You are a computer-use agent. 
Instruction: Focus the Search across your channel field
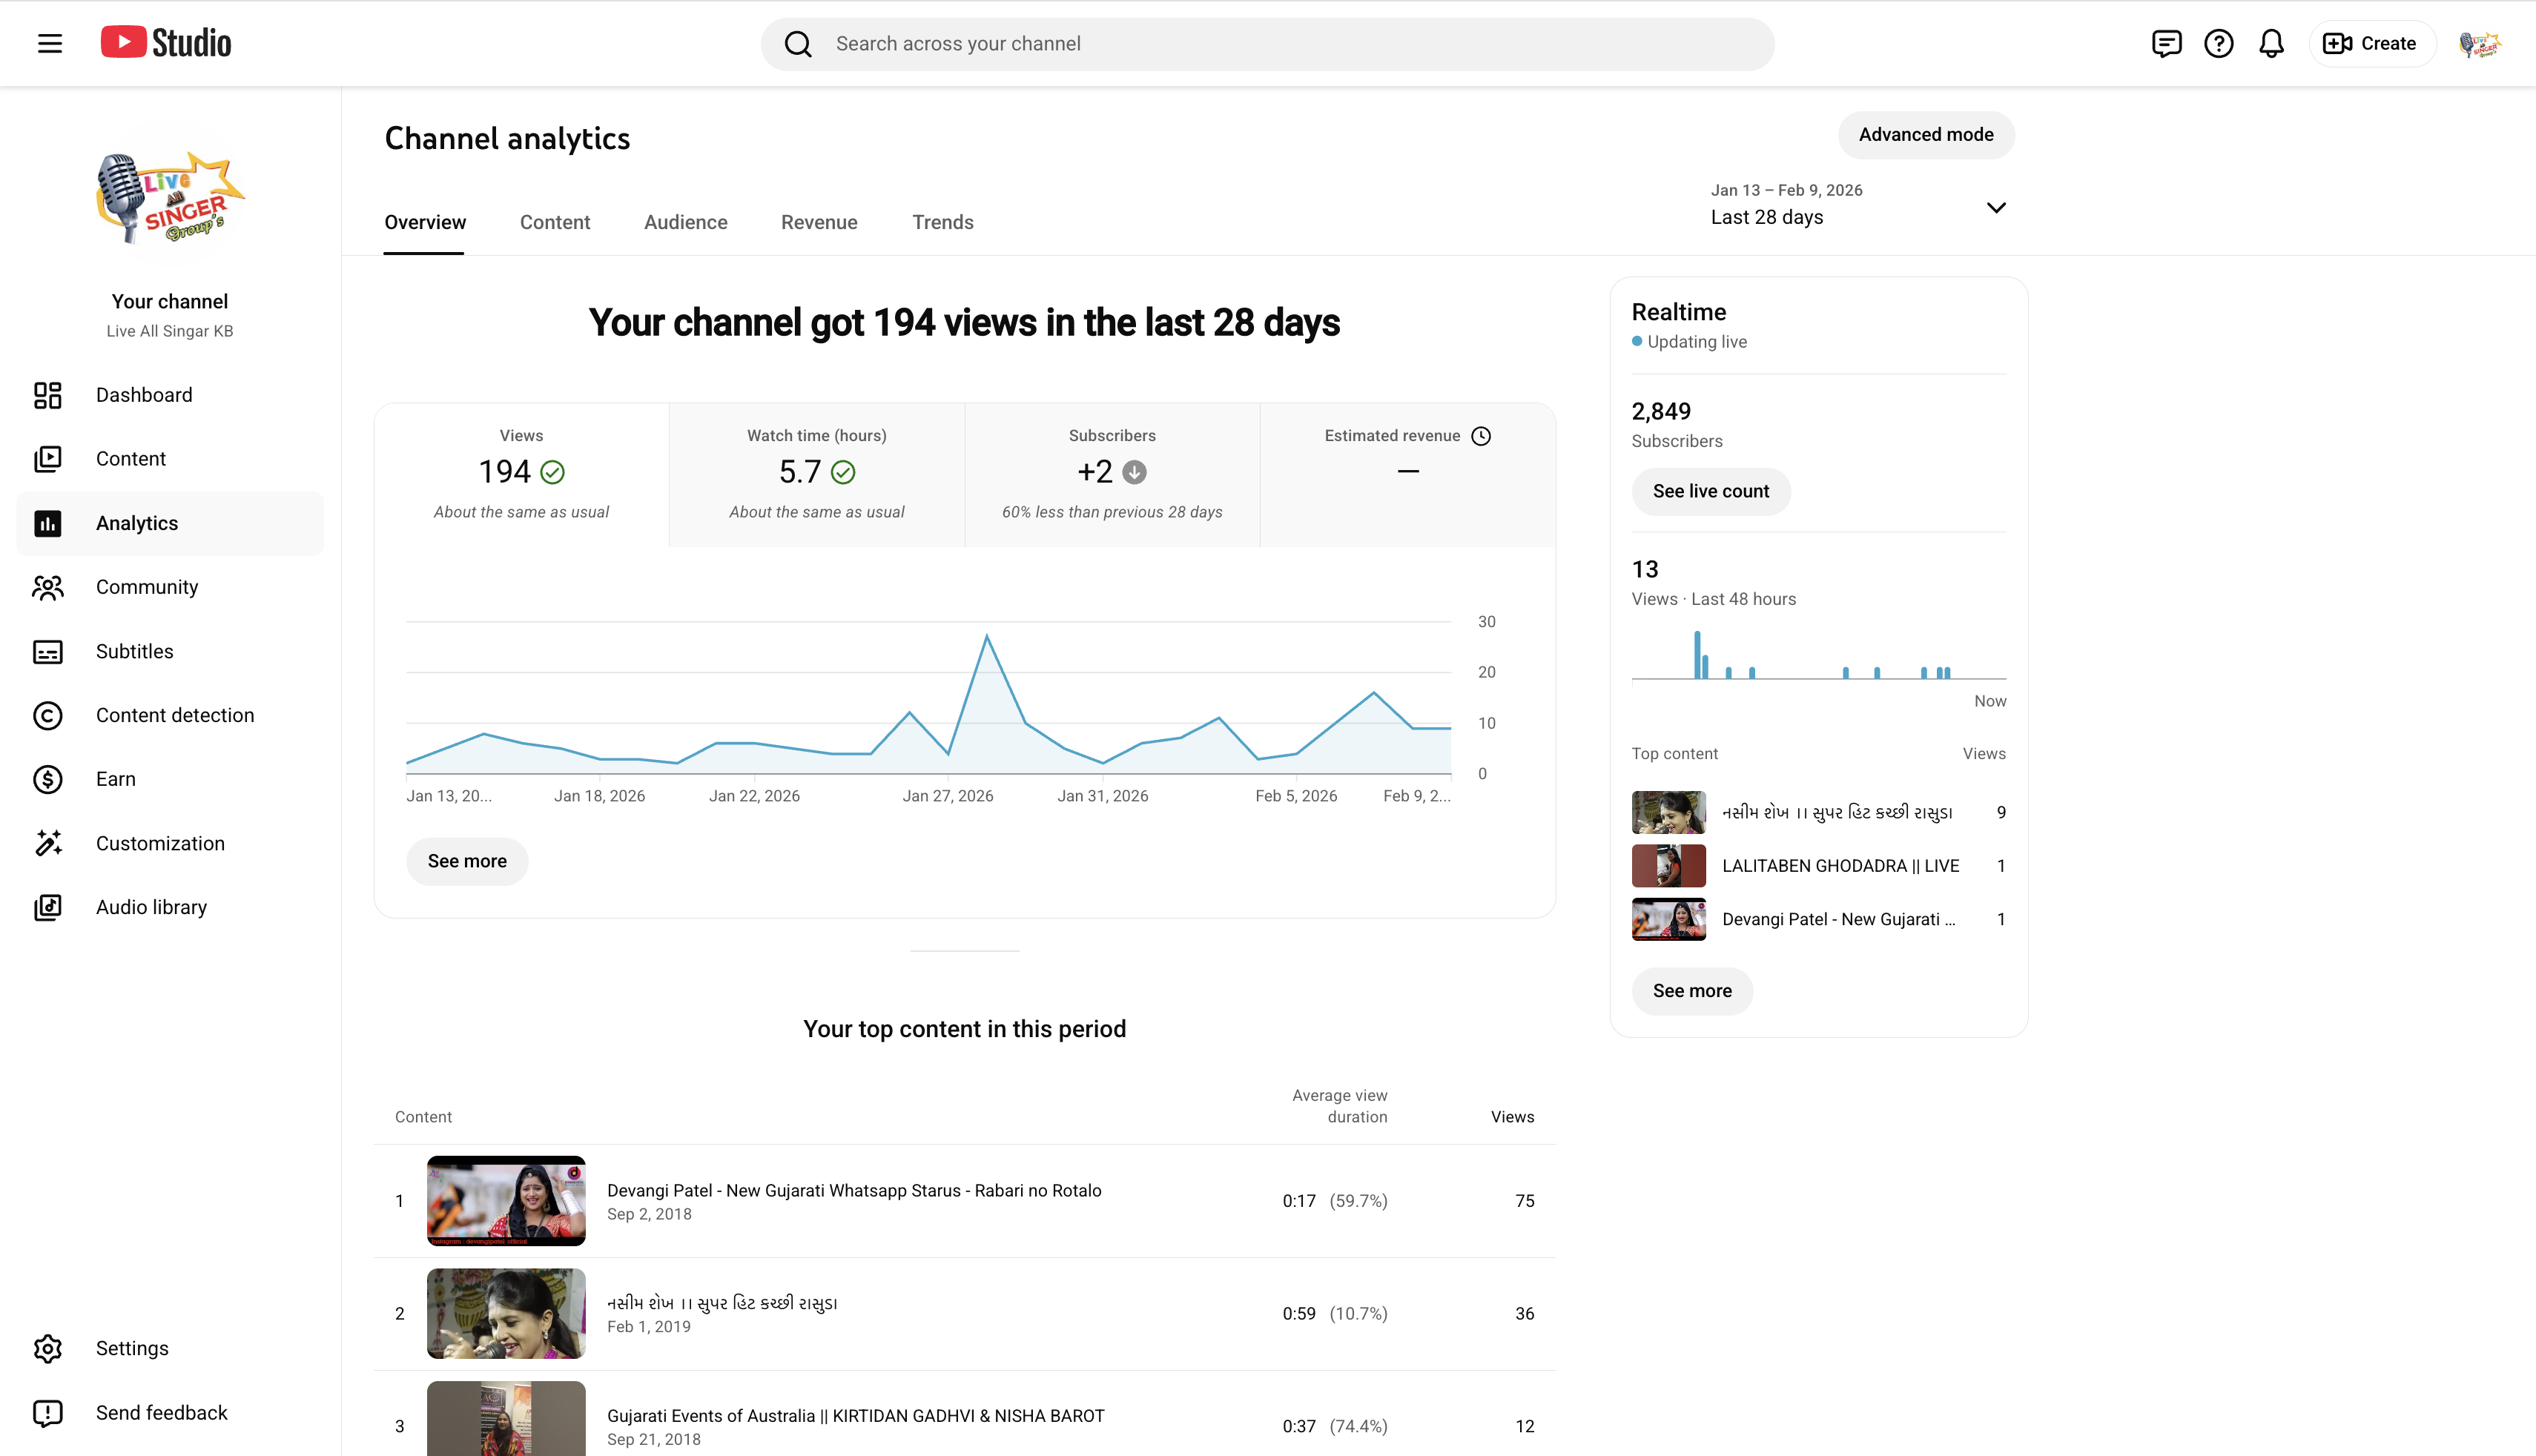pos(1267,44)
